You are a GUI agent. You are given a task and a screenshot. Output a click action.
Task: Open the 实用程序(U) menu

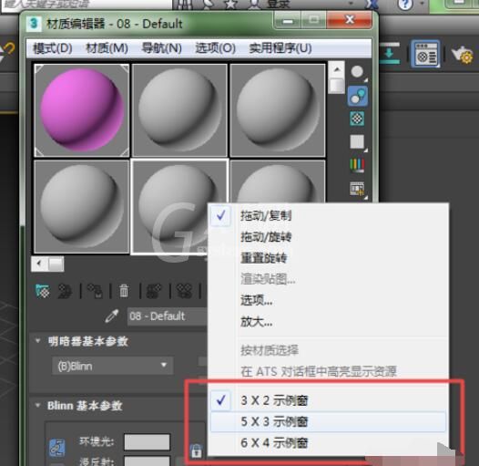(x=280, y=48)
